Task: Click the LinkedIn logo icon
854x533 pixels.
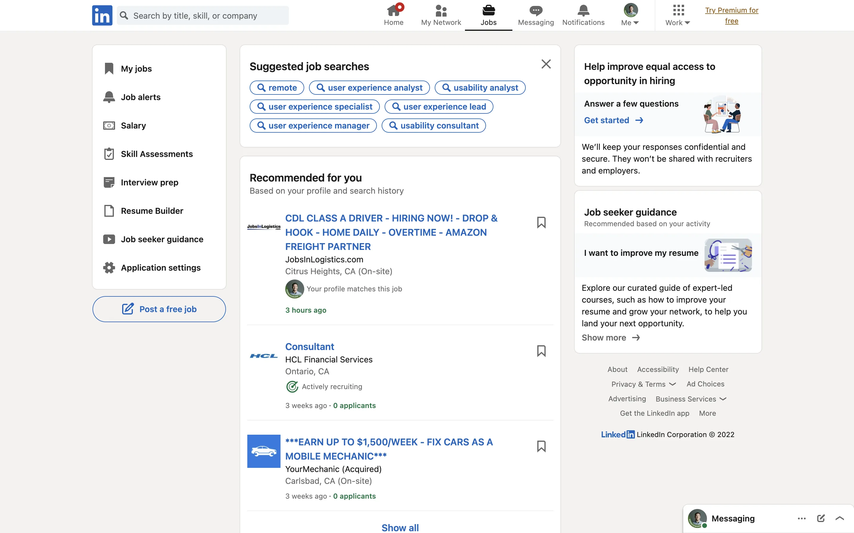Action: [x=102, y=15]
